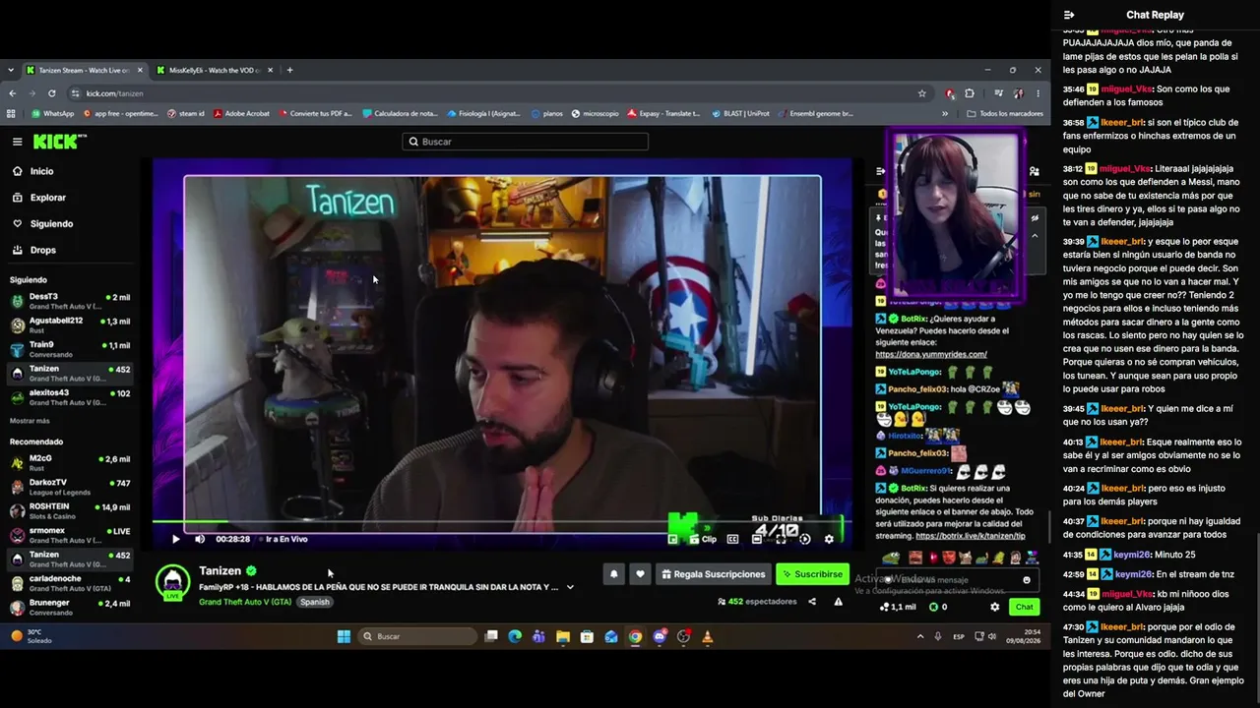Click the green Chat send button
This screenshot has width=1260, height=708.
coord(1024,607)
